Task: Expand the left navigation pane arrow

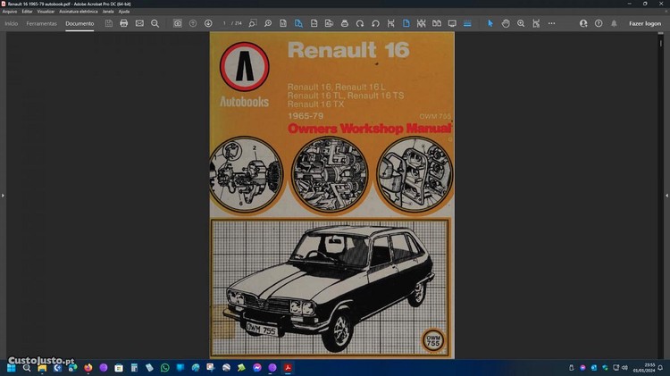Action: (x=3, y=195)
